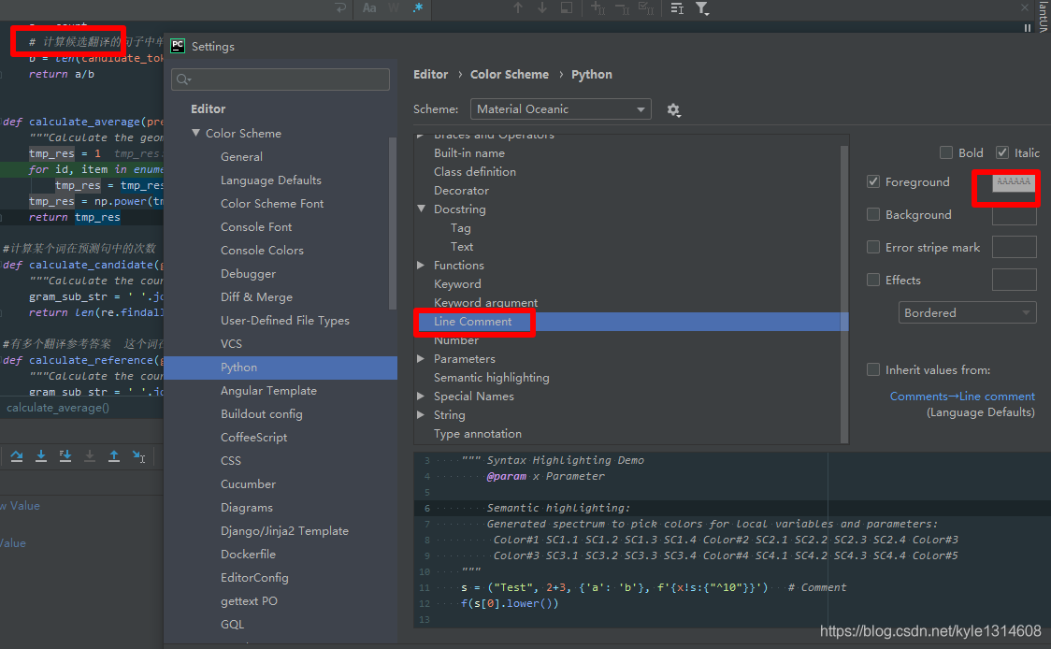Viewport: 1051px width, 649px height.
Task: Click calculate_average() editor breadcrumb
Action: 58,408
